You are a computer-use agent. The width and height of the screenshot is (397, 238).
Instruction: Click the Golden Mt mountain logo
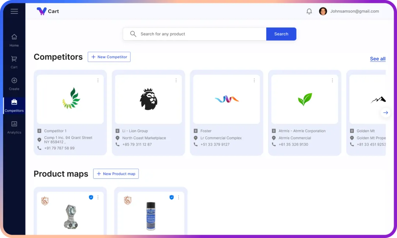coord(378,100)
